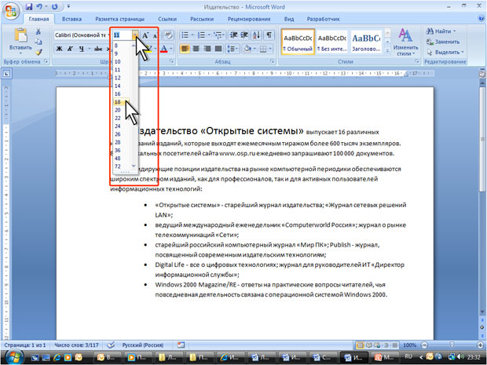The height and width of the screenshot is (365, 487).
Task: Open the underline style arrow
Action: click(x=89, y=49)
